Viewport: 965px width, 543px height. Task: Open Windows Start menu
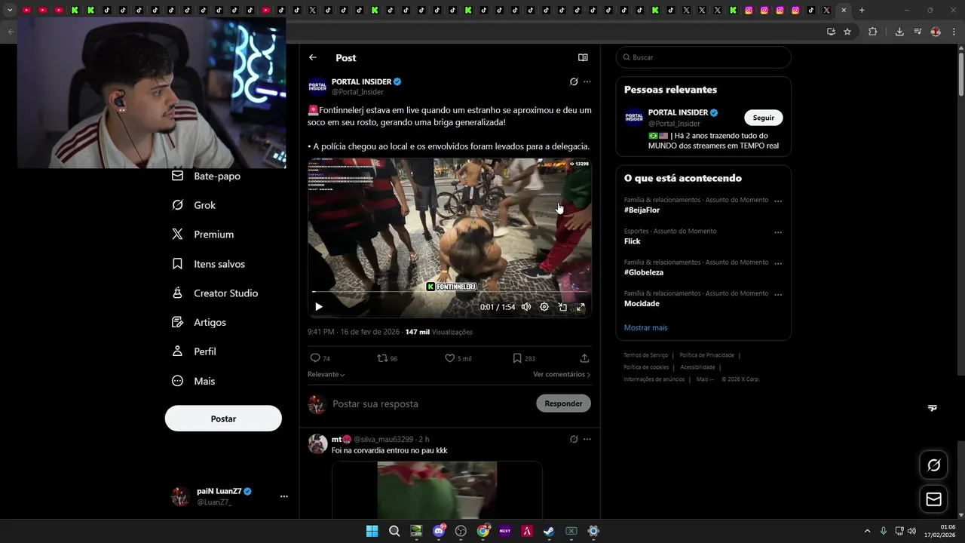(x=372, y=531)
